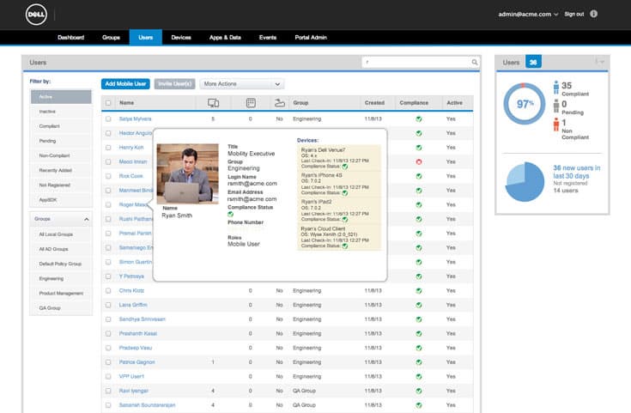
Task: Click the search magnifier icon
Action: click(x=475, y=62)
